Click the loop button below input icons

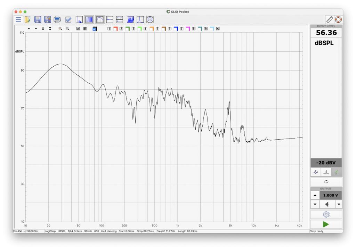click(x=326, y=182)
